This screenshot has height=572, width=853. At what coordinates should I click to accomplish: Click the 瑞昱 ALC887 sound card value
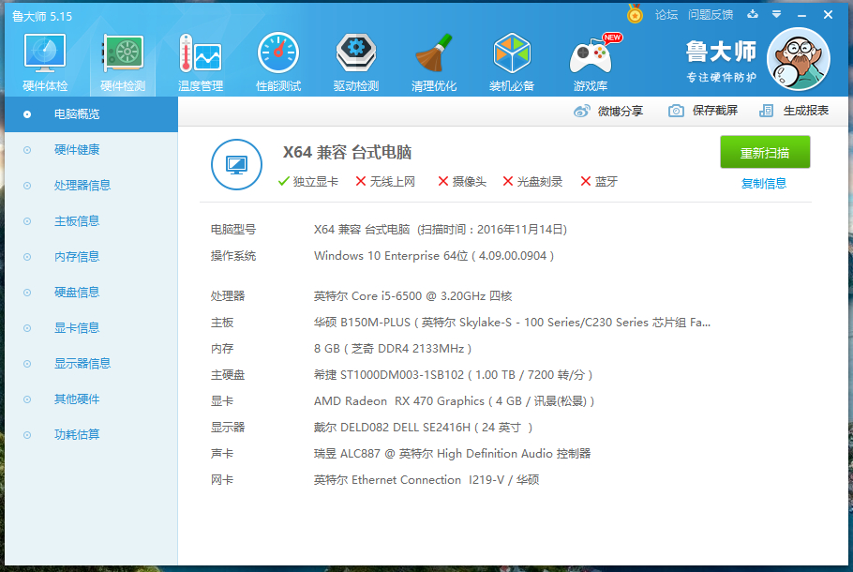pos(452,454)
